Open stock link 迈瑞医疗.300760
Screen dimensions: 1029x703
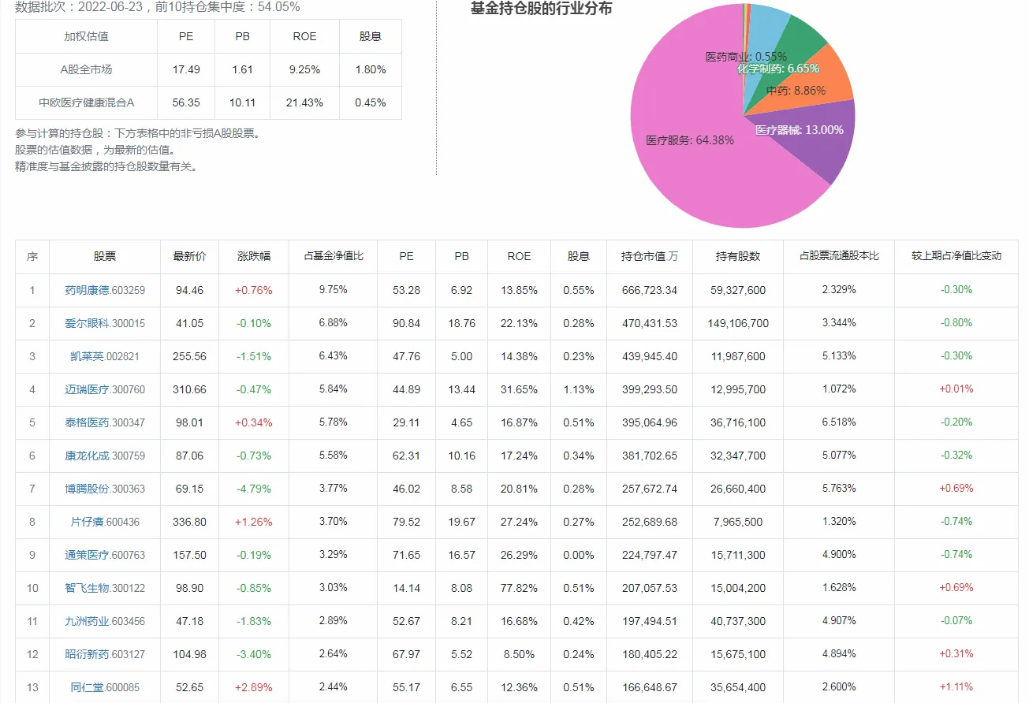pyautogui.click(x=105, y=389)
